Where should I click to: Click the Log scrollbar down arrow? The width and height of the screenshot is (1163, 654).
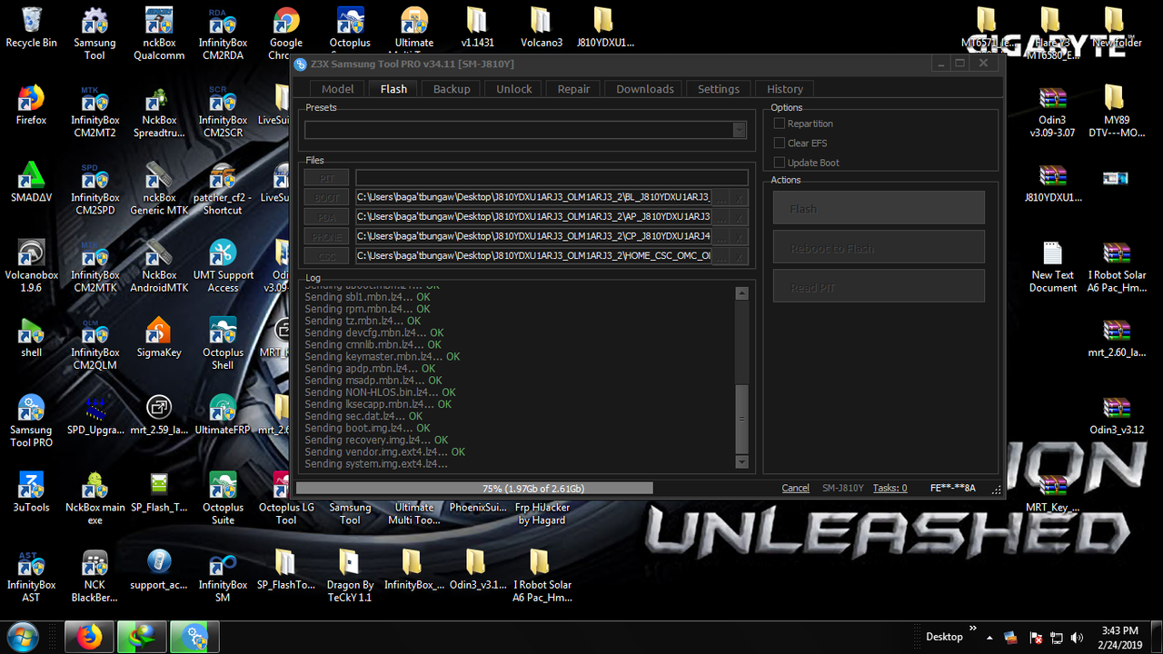pos(742,462)
